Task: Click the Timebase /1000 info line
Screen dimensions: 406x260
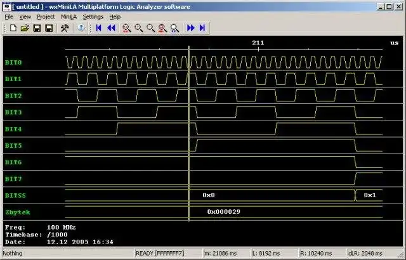Action: click(x=36, y=235)
